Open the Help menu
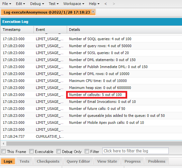 tap(94, 4)
